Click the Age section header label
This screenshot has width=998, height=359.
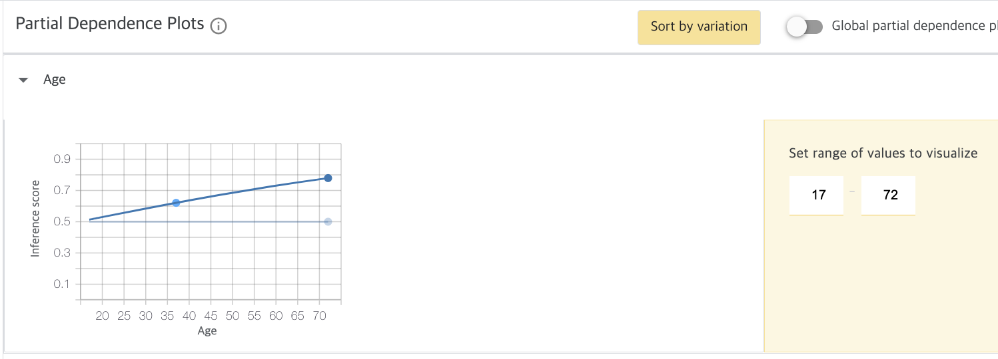pyautogui.click(x=55, y=80)
